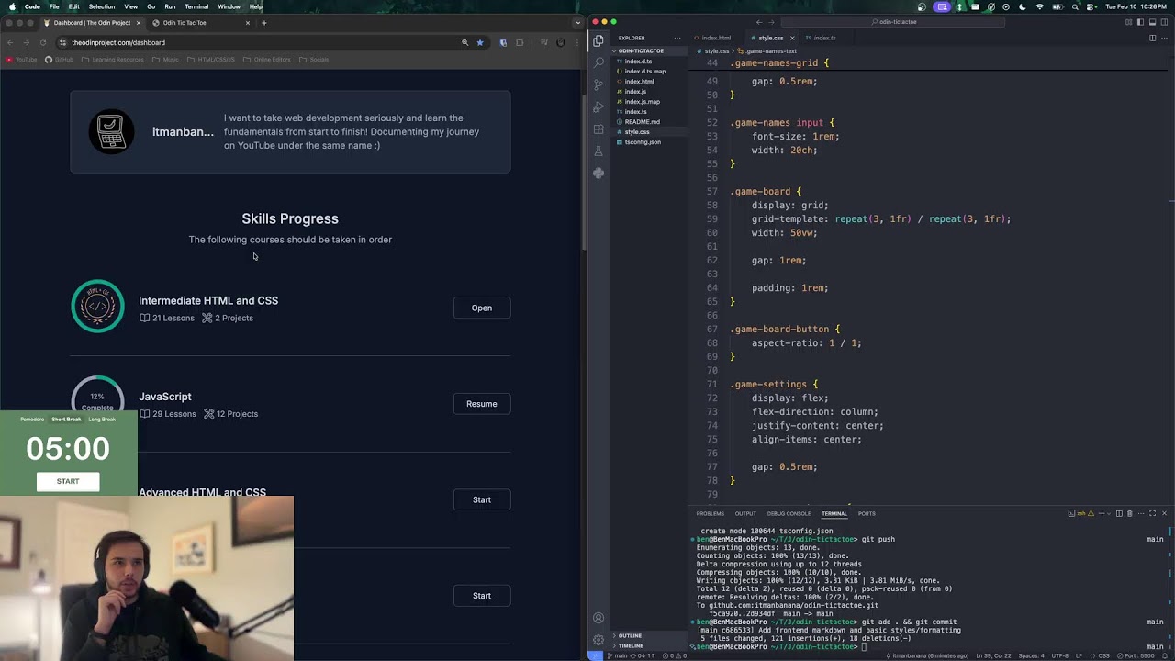
Task: Open the Chrome tab search dropdown
Action: 577,23
